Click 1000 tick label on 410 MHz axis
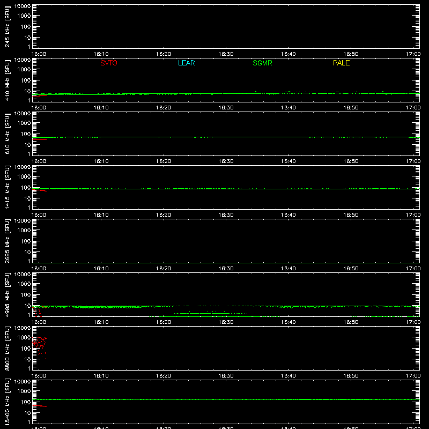 pyautogui.click(x=24, y=70)
